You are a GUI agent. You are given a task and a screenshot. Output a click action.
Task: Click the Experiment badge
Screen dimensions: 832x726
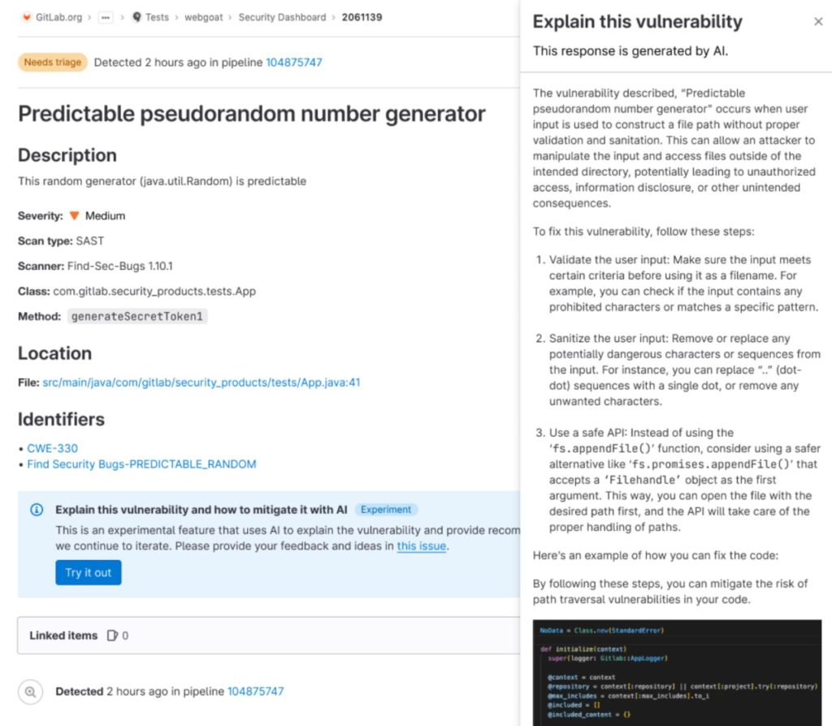coord(386,510)
